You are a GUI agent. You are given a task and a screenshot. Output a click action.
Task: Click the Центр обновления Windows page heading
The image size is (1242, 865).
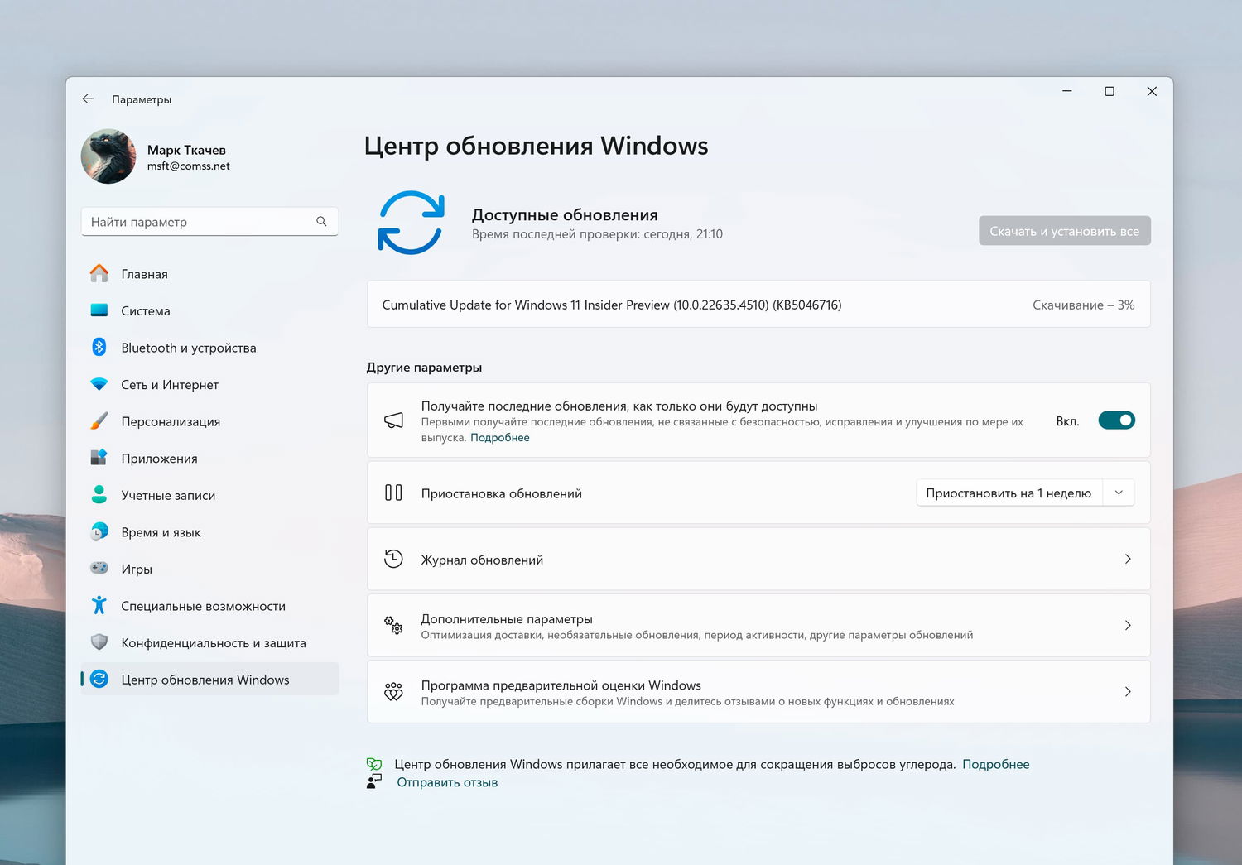pos(536,146)
